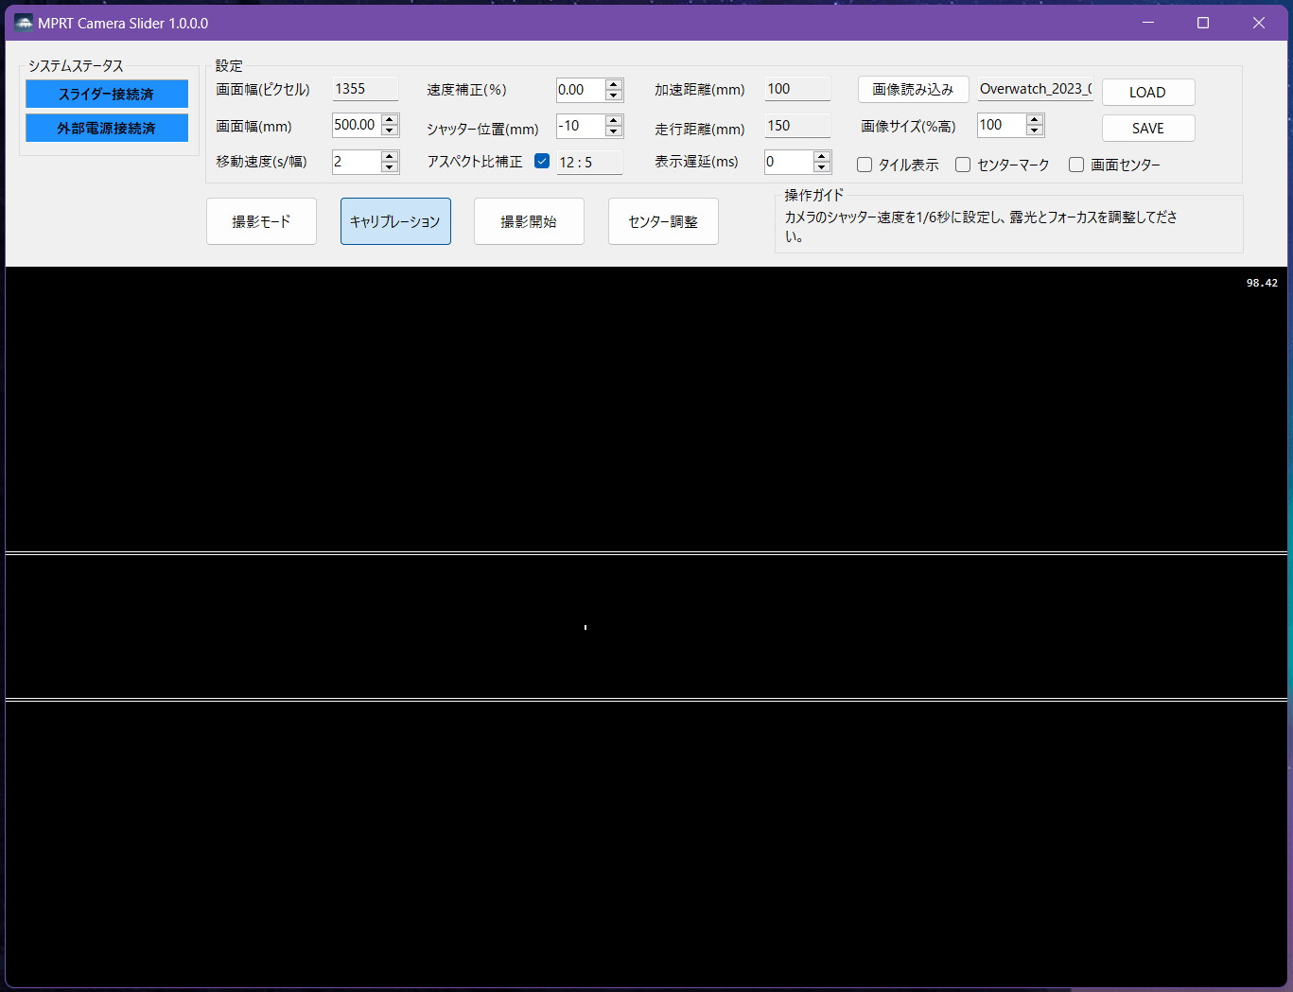1293x992 pixels.
Task: Increase 画像サイズ with up arrow
Action: click(1035, 119)
